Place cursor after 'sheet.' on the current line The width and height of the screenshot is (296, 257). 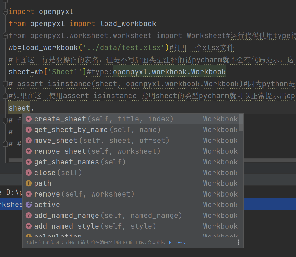click(x=34, y=108)
